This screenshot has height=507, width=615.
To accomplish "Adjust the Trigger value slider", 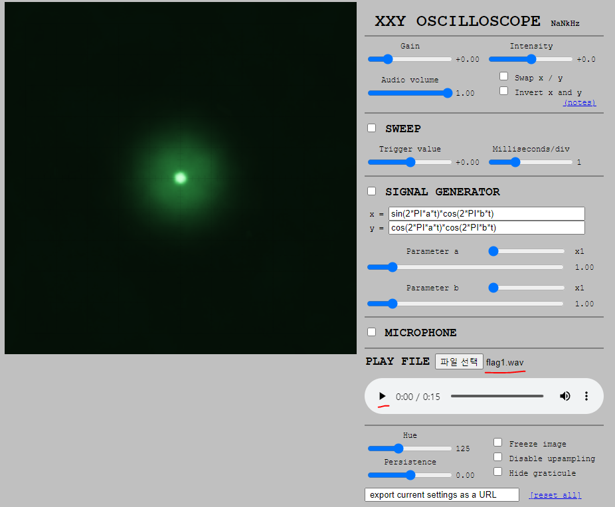I will [410, 162].
